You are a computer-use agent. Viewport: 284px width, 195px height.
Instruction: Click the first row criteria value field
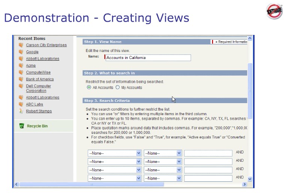pos(208,153)
